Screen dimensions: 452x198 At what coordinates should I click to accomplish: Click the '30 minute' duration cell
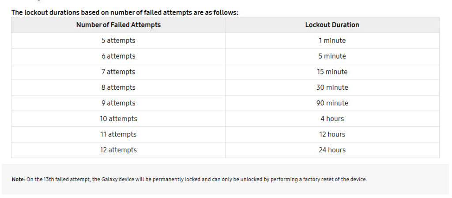coord(332,88)
